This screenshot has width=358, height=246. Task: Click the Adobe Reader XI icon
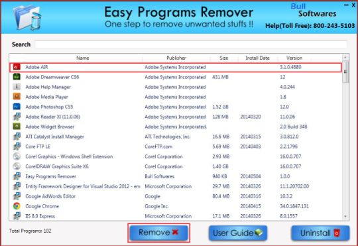tap(17, 117)
